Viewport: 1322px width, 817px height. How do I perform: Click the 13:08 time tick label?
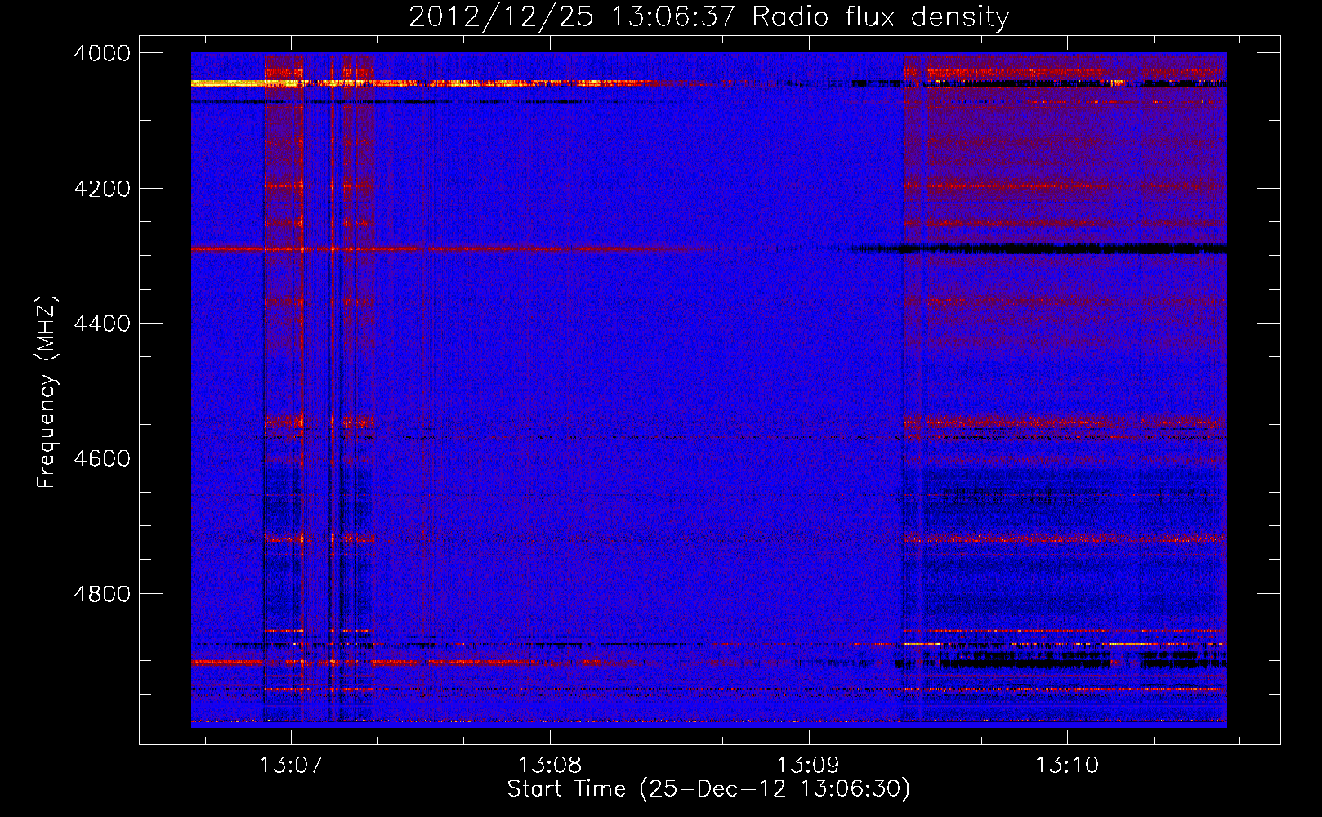pyautogui.click(x=550, y=766)
